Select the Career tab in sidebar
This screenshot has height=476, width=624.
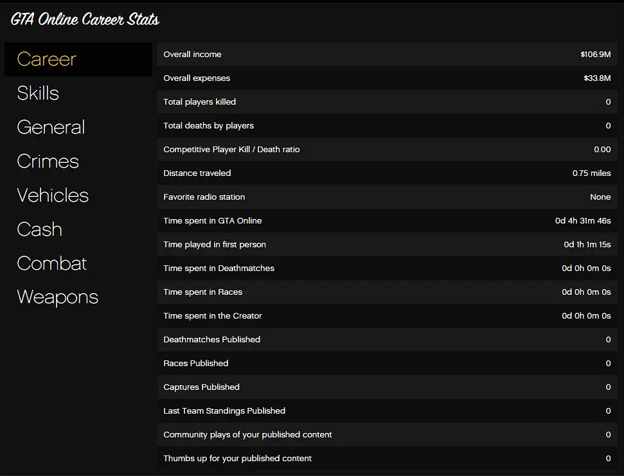[47, 59]
